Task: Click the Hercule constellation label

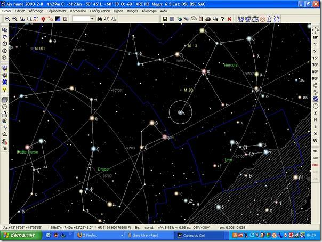Action: click(x=230, y=65)
